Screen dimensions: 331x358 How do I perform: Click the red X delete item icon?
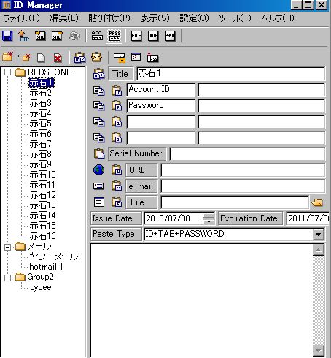click(58, 58)
